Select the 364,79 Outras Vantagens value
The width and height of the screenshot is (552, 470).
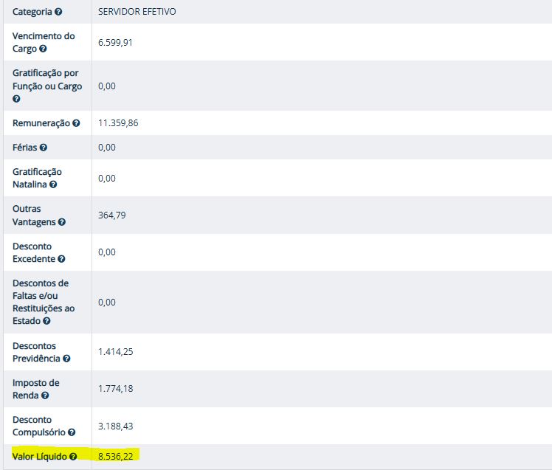pyautogui.click(x=111, y=215)
